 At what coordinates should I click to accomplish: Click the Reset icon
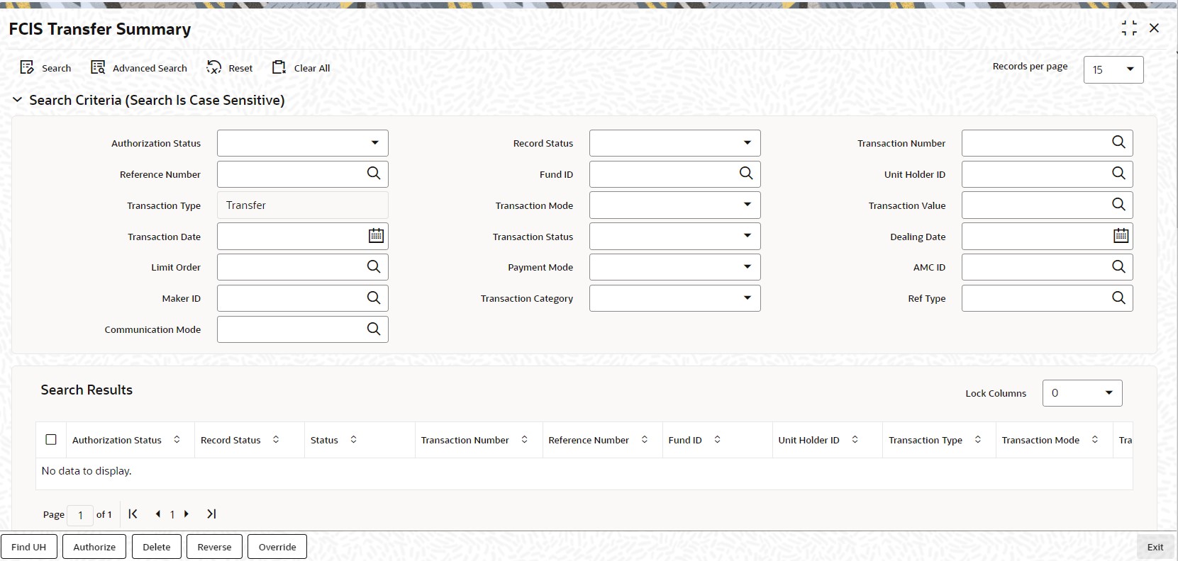[214, 68]
